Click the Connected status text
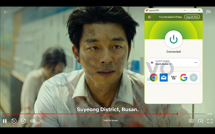Viewport: 215px width, 134px height. pos(173,51)
